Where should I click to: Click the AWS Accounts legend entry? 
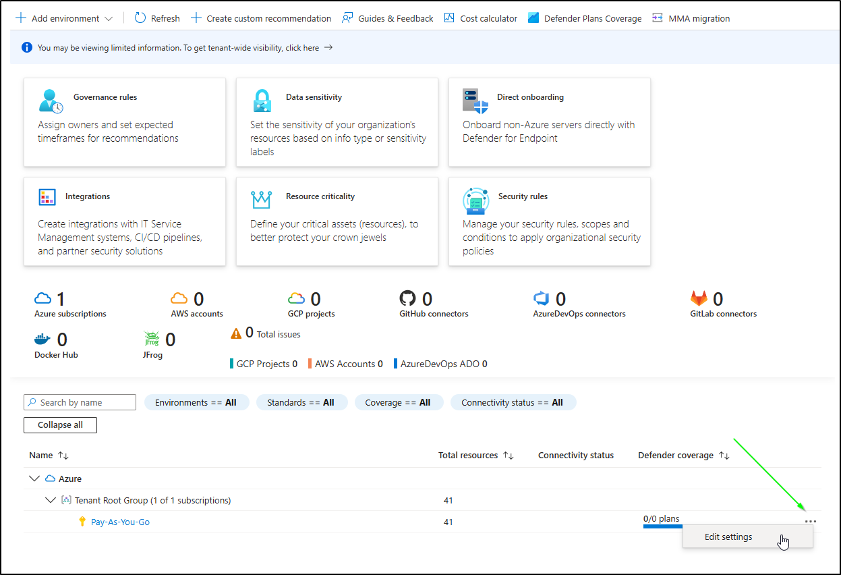[346, 364]
